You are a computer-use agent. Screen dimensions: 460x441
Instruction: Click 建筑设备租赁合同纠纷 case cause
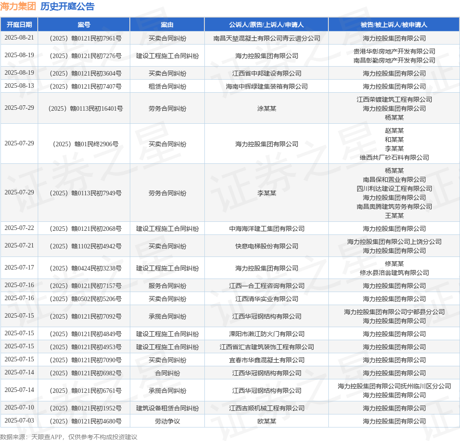[167, 409]
